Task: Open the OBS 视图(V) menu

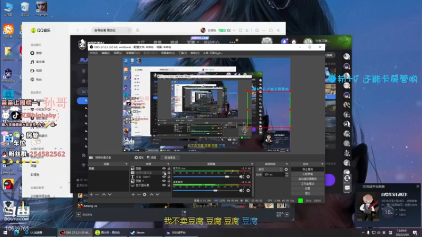Action: point(118,53)
